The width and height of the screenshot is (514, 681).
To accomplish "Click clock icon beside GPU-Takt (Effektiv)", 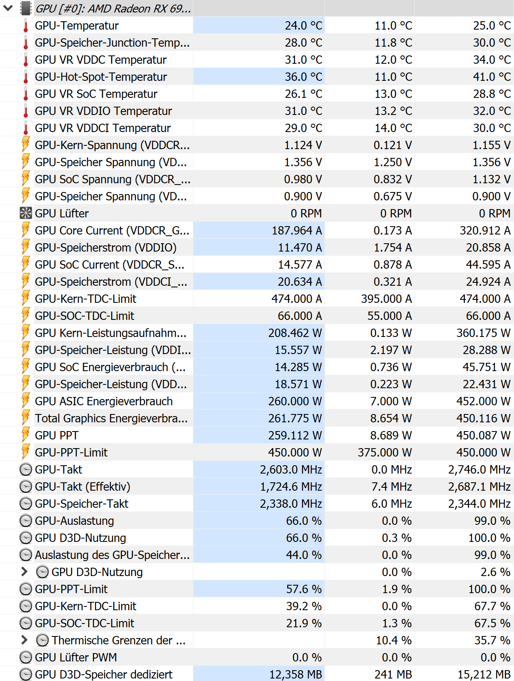I will point(26,486).
